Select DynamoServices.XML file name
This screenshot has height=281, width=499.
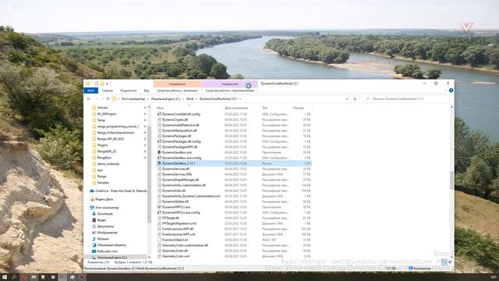point(177,174)
